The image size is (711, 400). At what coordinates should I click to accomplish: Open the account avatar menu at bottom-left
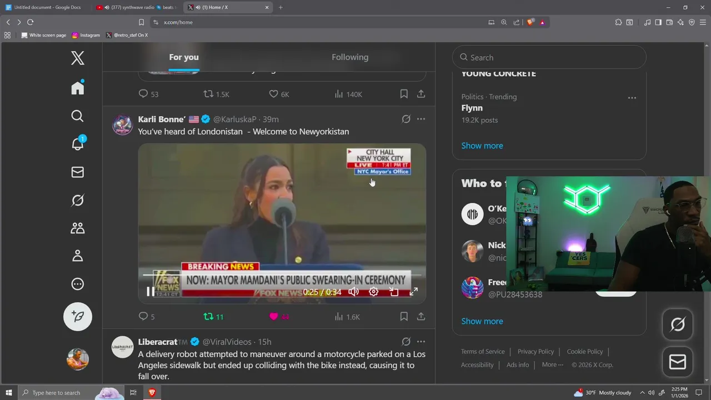click(78, 359)
